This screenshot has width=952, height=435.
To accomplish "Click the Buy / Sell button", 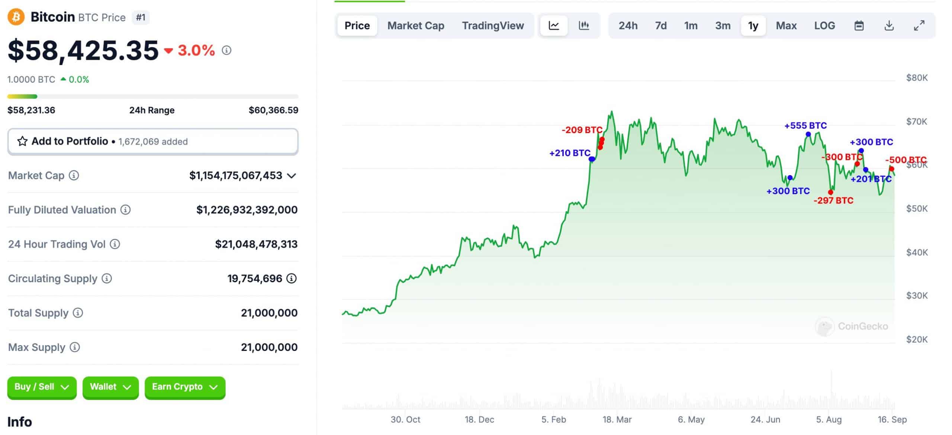I will tap(42, 387).
